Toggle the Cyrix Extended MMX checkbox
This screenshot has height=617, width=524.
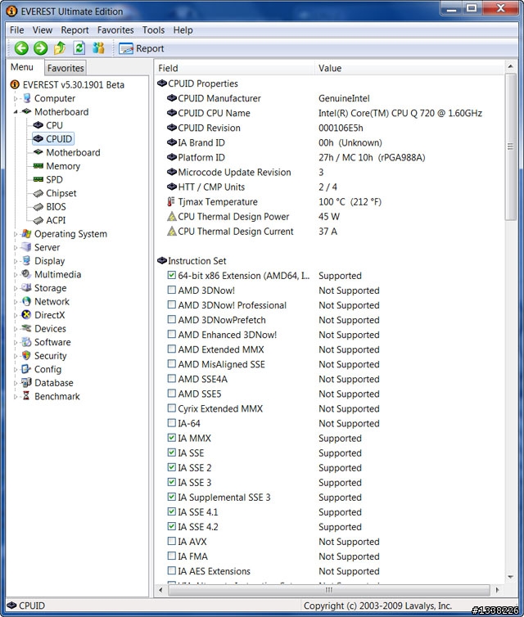coord(172,408)
